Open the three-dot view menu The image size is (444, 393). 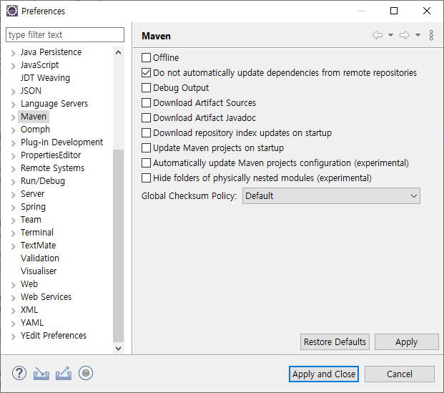coord(431,35)
